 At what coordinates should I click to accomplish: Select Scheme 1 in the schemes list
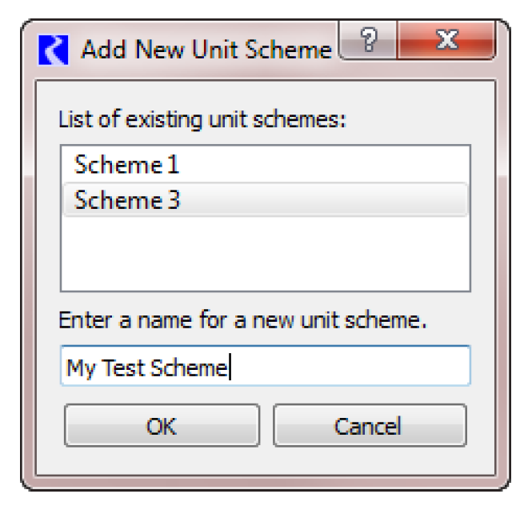(x=126, y=165)
